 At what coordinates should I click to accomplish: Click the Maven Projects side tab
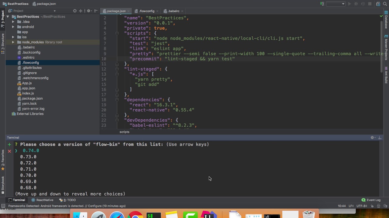(x=386, y=47)
